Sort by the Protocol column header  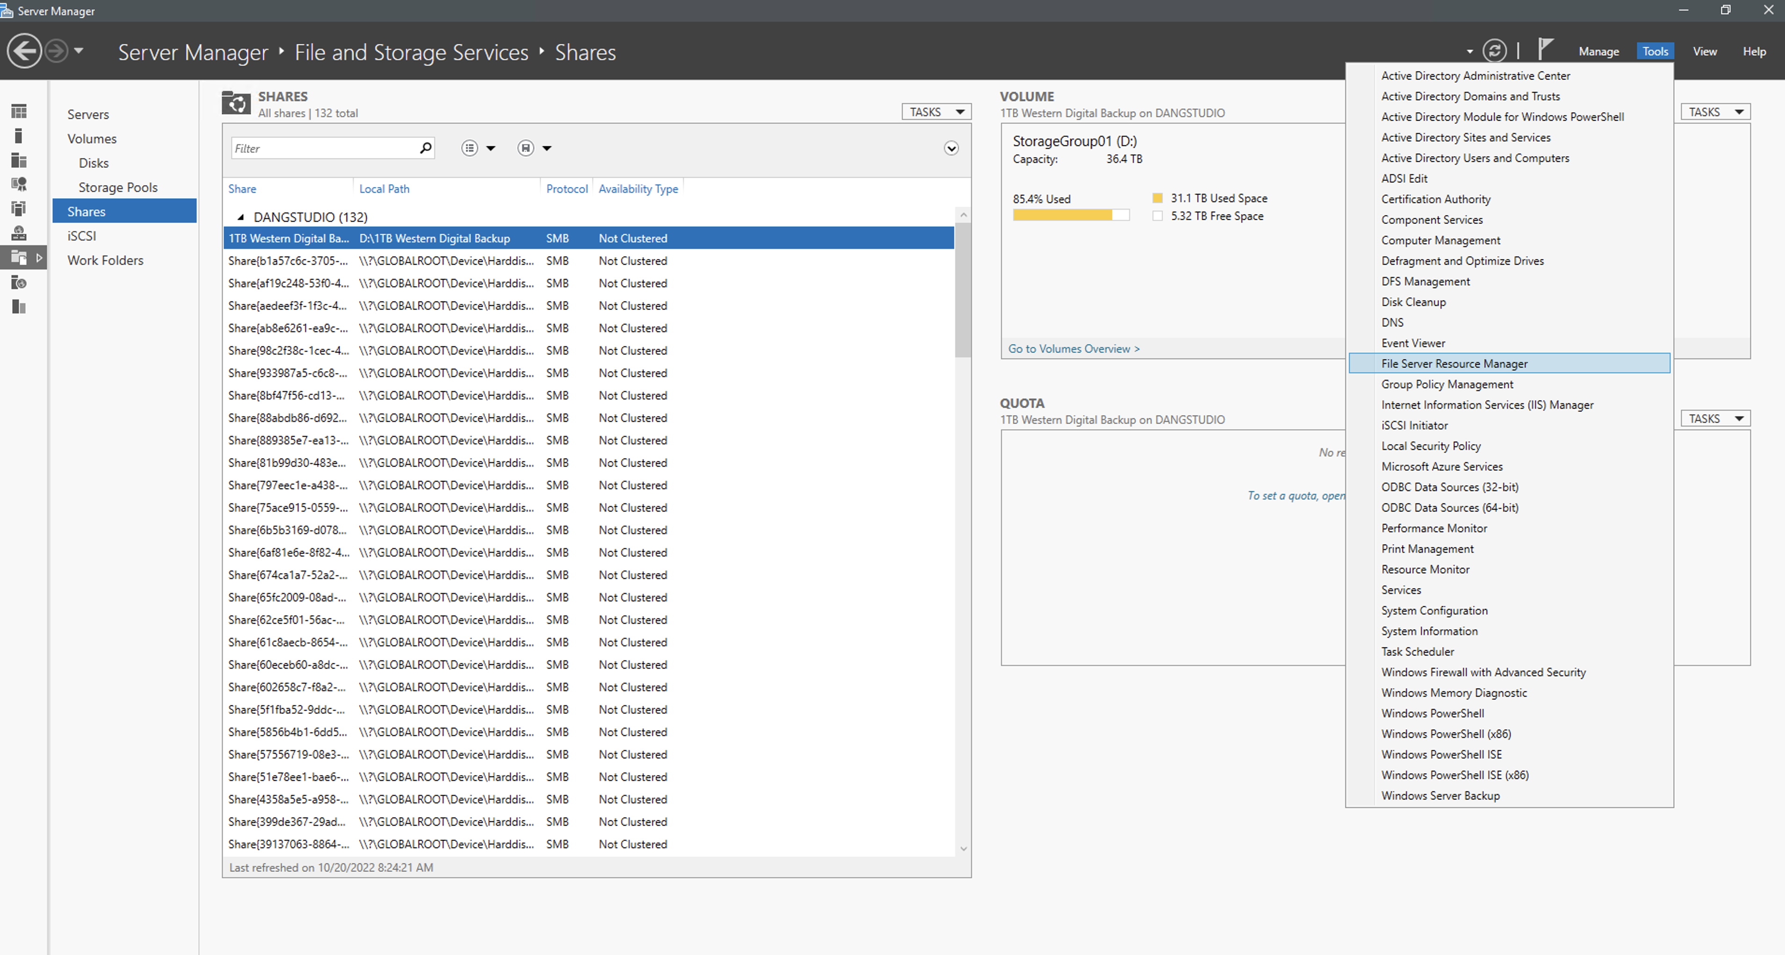567,188
